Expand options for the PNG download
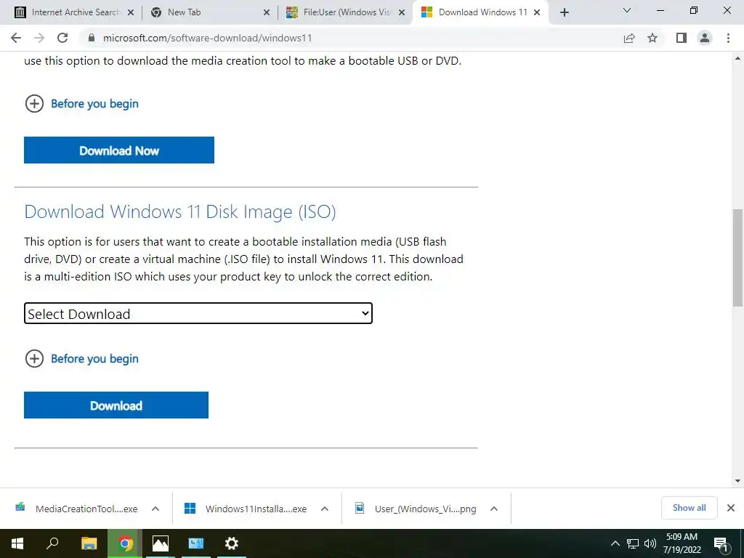The width and height of the screenshot is (744, 558). click(494, 509)
